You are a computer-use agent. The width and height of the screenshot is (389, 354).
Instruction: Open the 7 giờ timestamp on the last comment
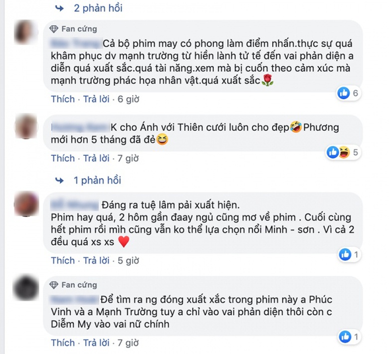tap(128, 343)
